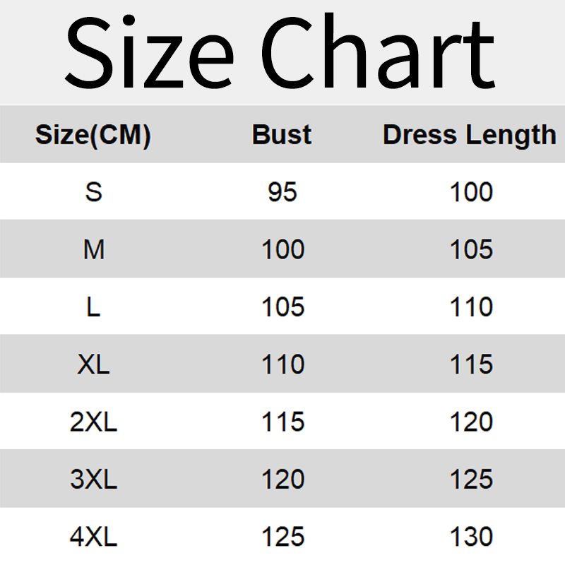Screen dimensions: 565x565
Task: Click dress length 120 in 2XL row
Action: (x=471, y=422)
